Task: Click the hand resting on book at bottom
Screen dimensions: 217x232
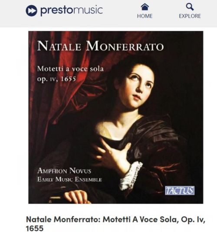Action: click(x=76, y=197)
